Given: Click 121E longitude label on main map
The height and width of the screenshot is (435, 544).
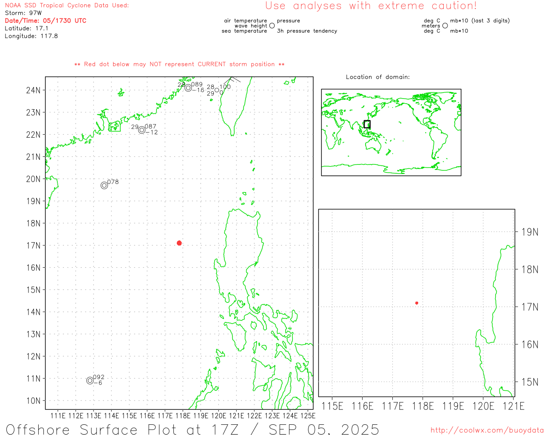Looking at the screenshot, I should (237, 415).
